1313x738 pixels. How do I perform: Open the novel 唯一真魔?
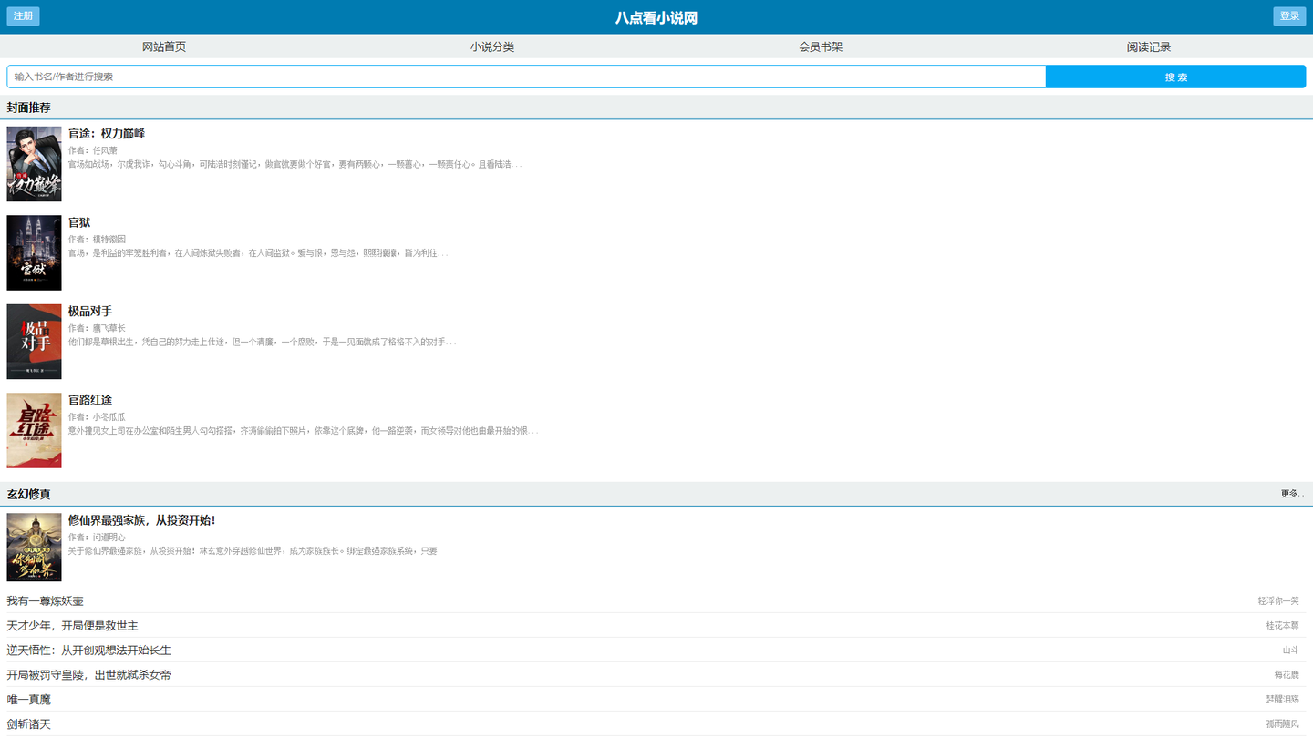(29, 699)
